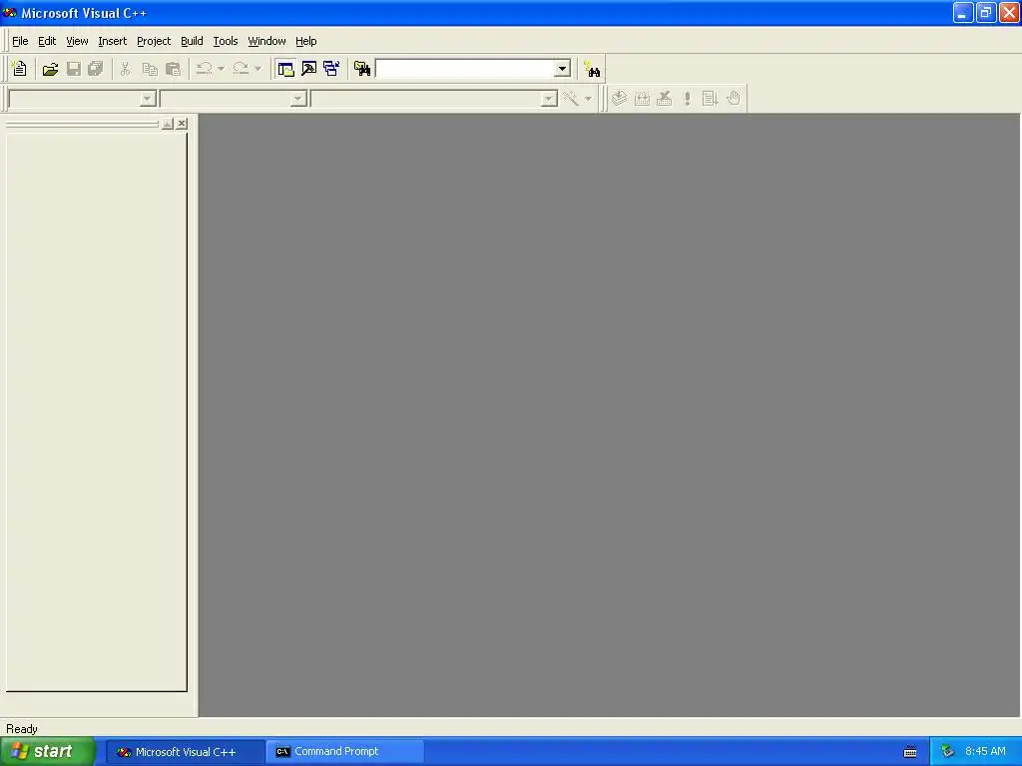Open the Tools menu
Image resolution: width=1022 pixels, height=766 pixels.
click(x=226, y=41)
